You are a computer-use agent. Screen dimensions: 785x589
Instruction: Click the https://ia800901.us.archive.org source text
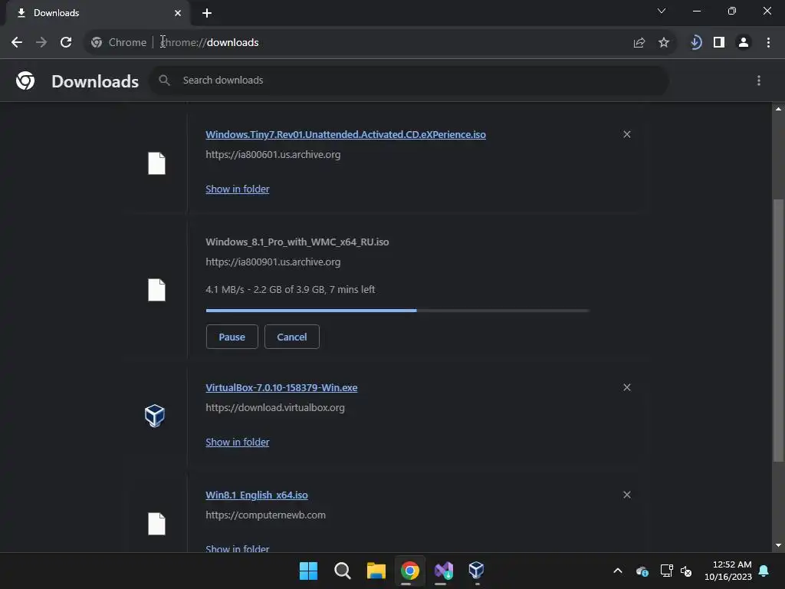(273, 262)
